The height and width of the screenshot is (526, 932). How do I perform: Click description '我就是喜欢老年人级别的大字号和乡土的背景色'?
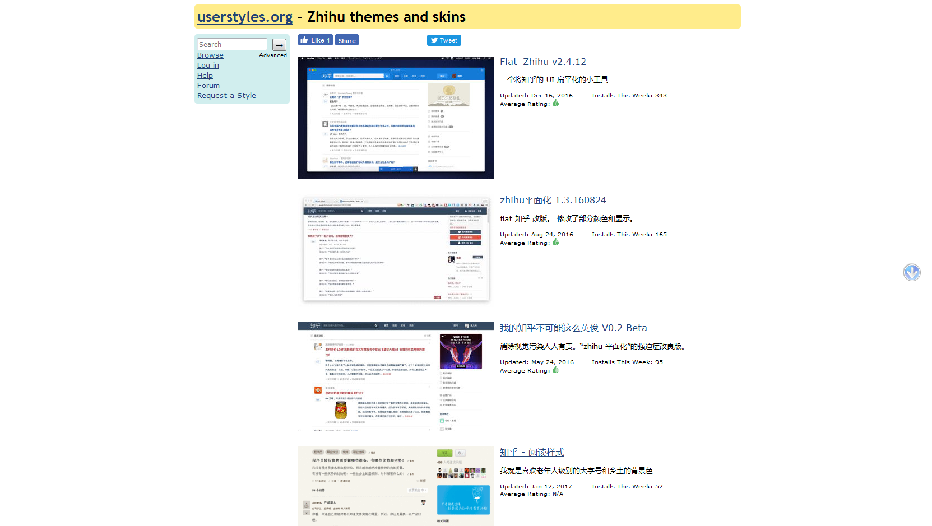[576, 471]
